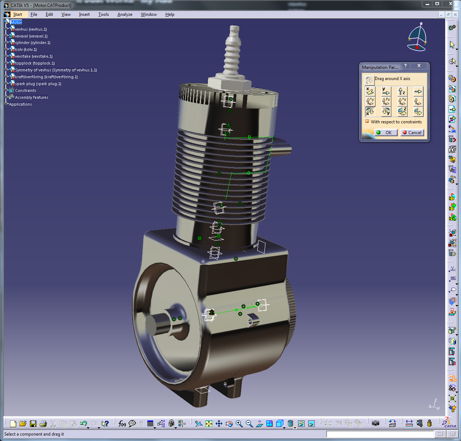
Task: Select Drag along any axis button
Action: pyautogui.click(x=418, y=91)
